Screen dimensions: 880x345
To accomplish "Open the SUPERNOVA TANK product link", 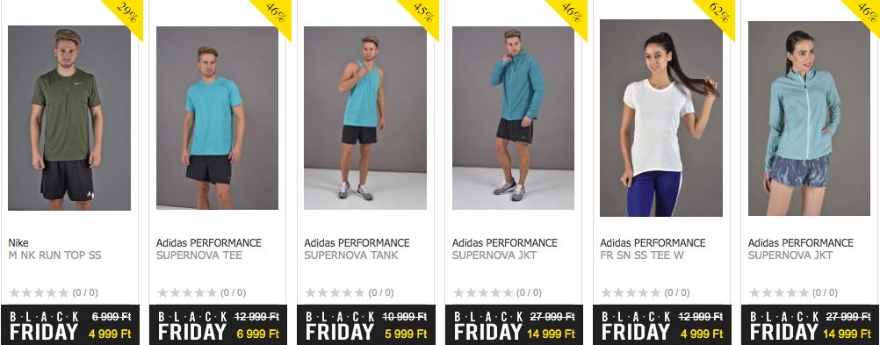I will click(351, 255).
